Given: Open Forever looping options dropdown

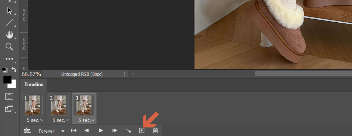Looking at the screenshot, I should pyautogui.click(x=52, y=131).
